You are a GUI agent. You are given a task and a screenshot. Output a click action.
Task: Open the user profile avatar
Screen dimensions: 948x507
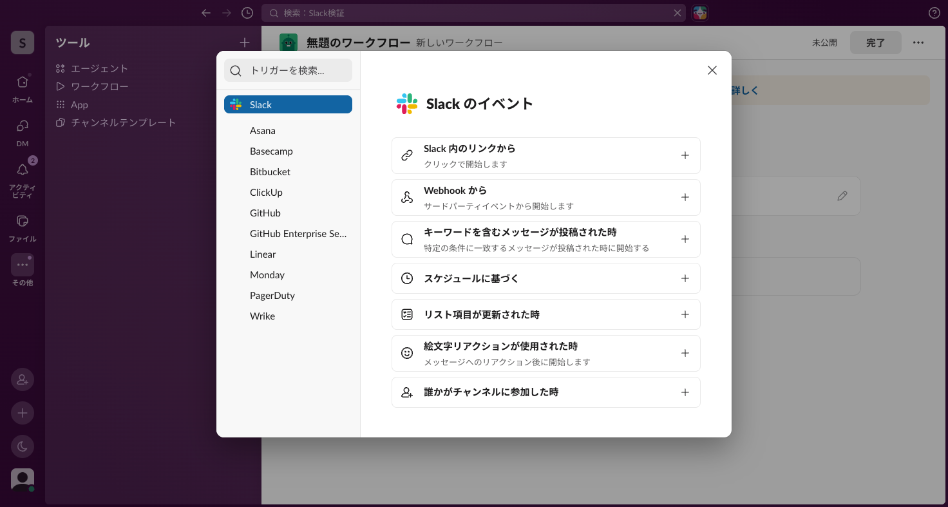23,480
